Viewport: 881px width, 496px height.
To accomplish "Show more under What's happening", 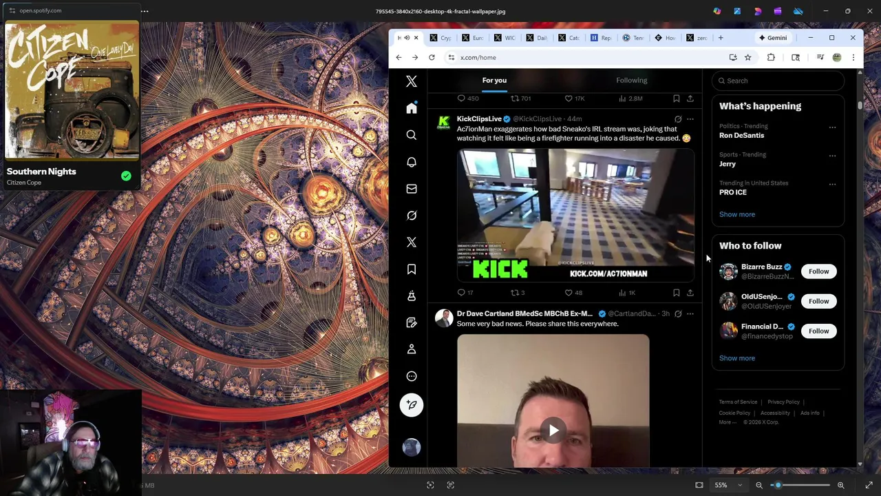I will coord(736,214).
